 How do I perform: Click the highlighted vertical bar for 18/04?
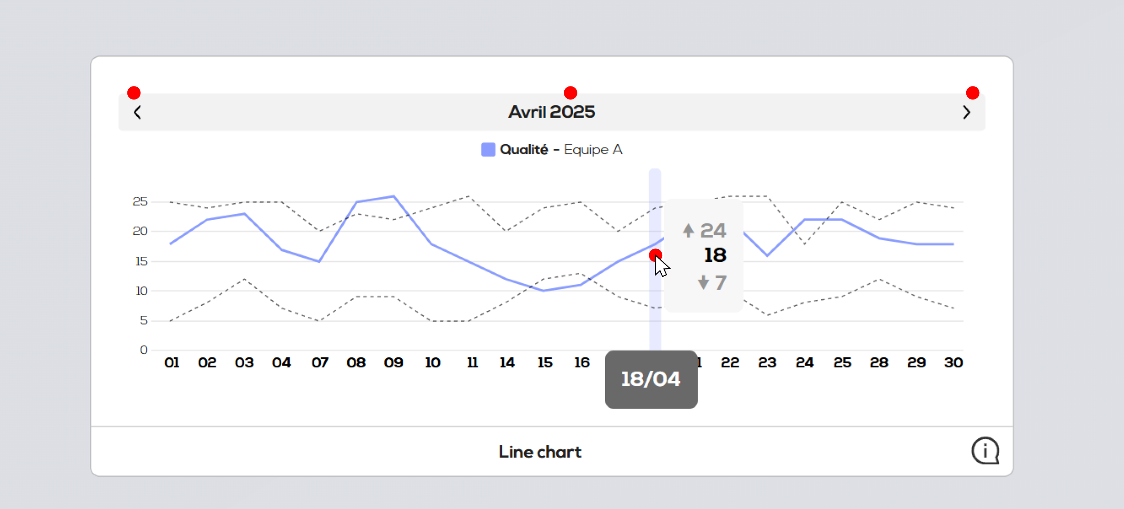pyautogui.click(x=655, y=259)
